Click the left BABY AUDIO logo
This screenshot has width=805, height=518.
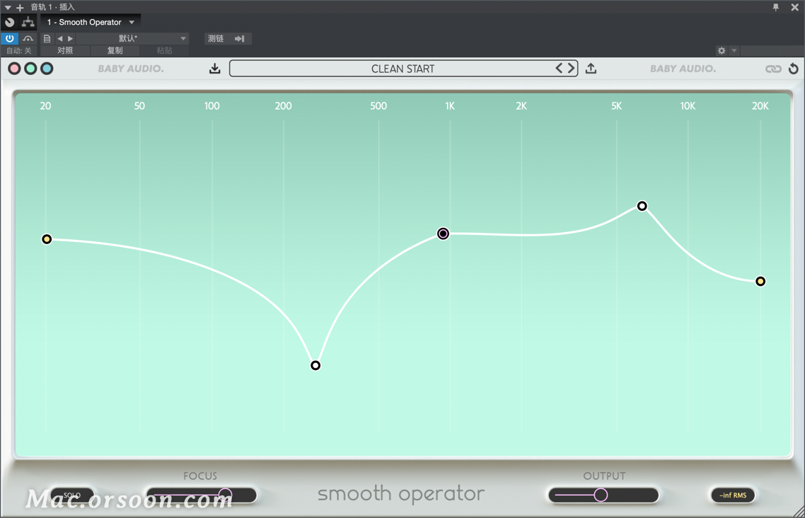131,68
